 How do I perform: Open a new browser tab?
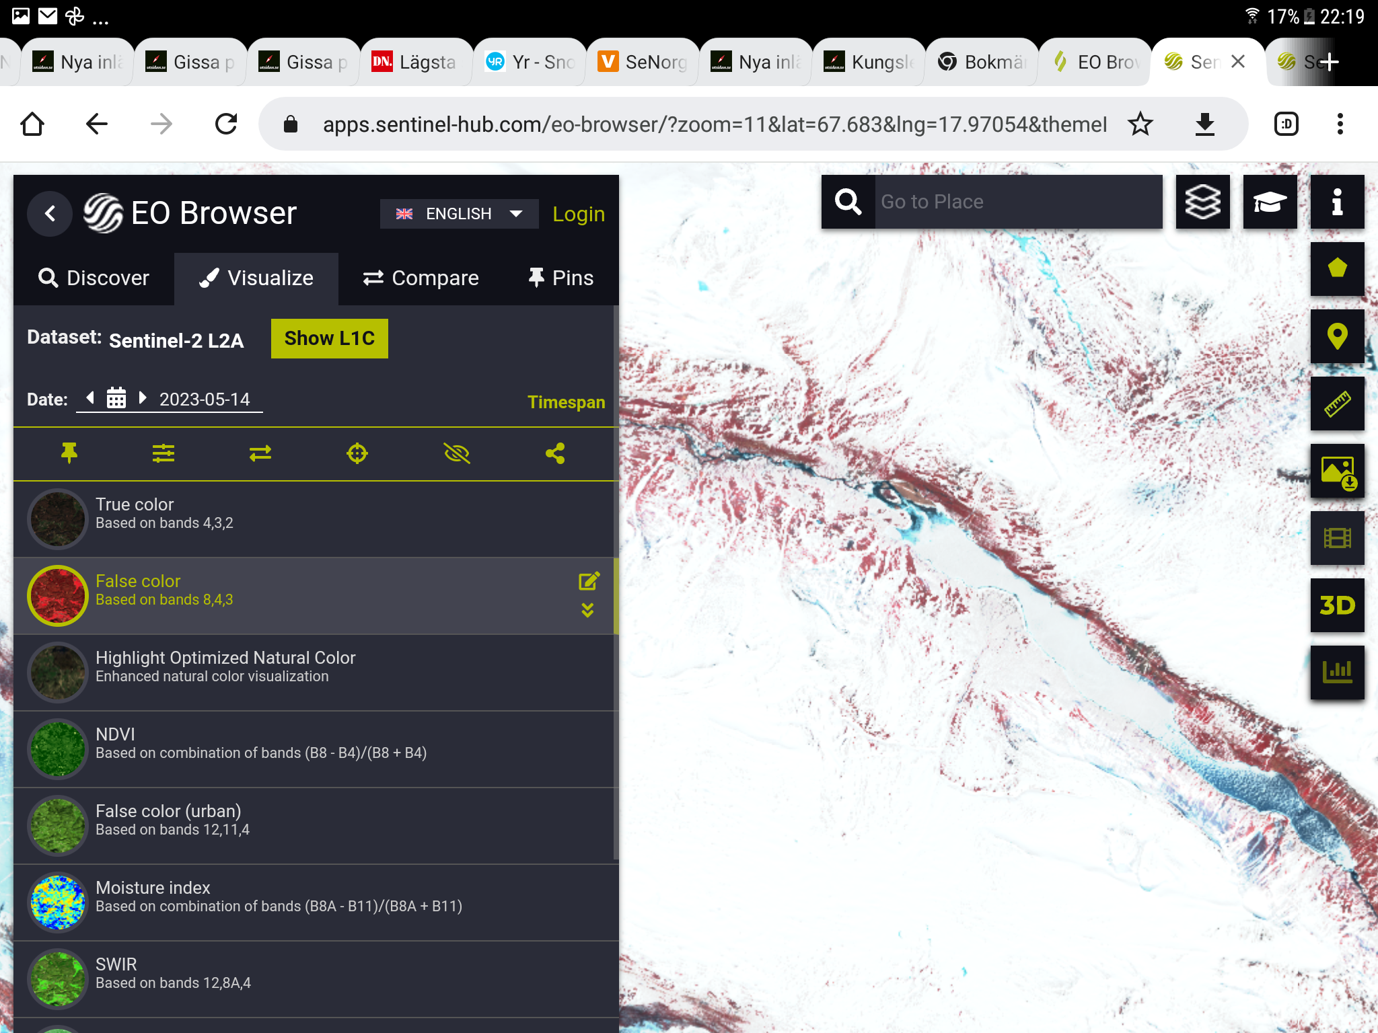coord(1329,62)
